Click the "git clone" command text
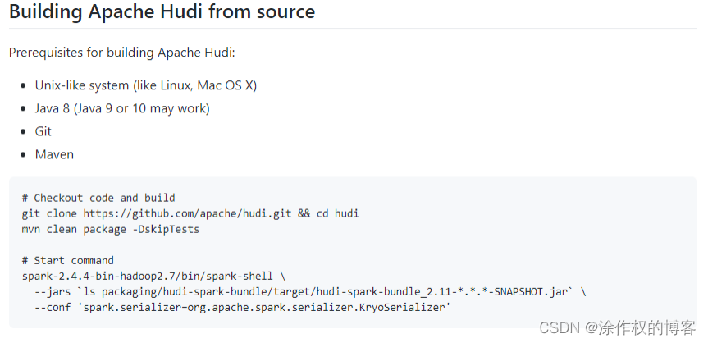 click(x=49, y=213)
